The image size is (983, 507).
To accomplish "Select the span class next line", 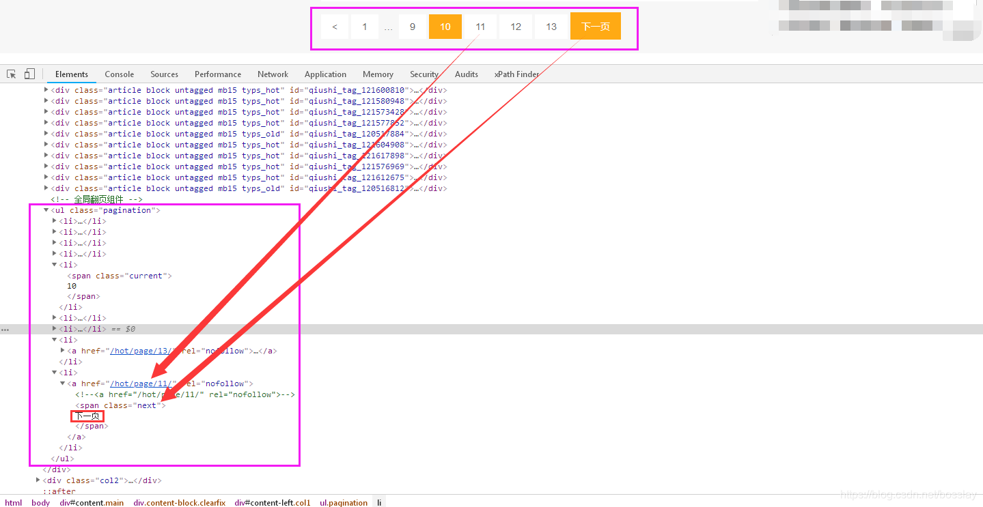I will click(x=120, y=405).
